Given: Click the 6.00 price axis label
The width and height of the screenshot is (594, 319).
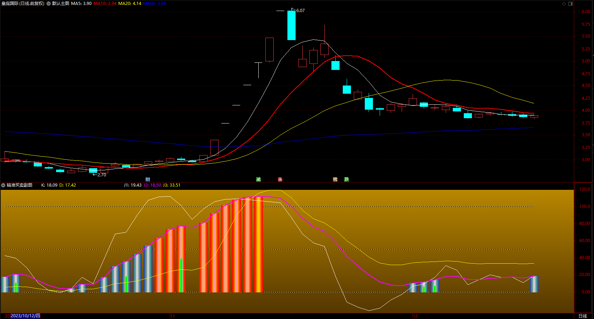Looking at the screenshot, I should pyautogui.click(x=586, y=12).
